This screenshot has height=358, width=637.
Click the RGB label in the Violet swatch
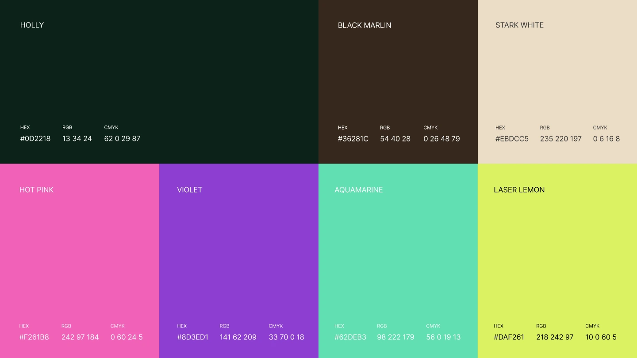point(224,326)
